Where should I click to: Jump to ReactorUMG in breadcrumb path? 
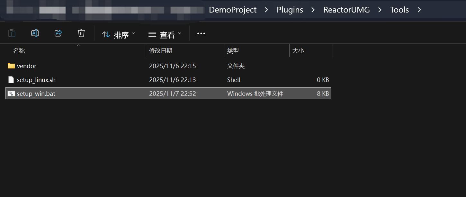click(346, 10)
